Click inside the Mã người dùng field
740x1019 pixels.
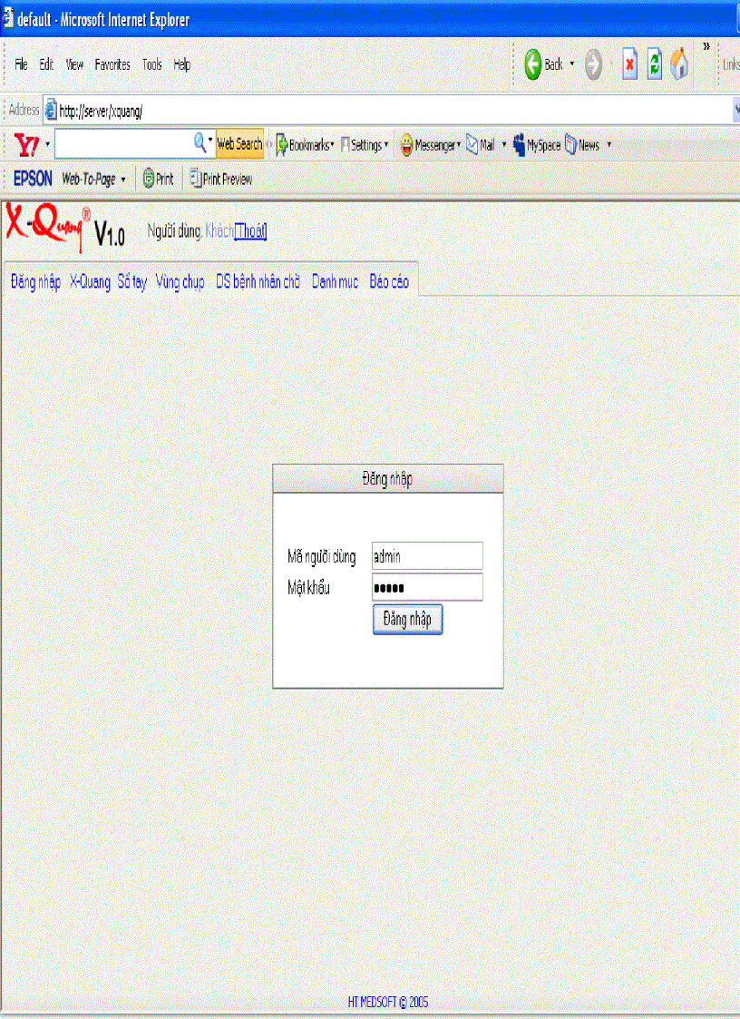(426, 555)
